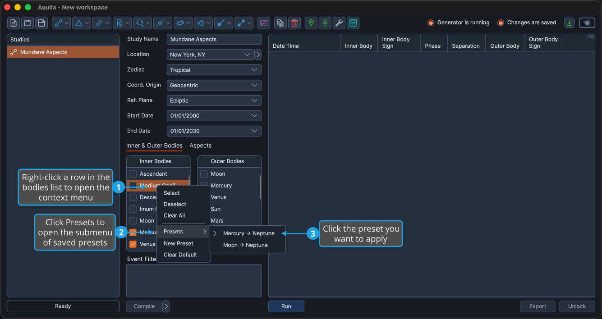The image size is (602, 319).
Task: Click the Run button
Action: (286, 306)
